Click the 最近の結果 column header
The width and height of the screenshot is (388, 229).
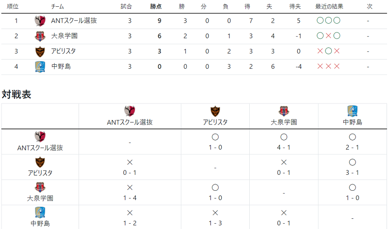coord(329,7)
